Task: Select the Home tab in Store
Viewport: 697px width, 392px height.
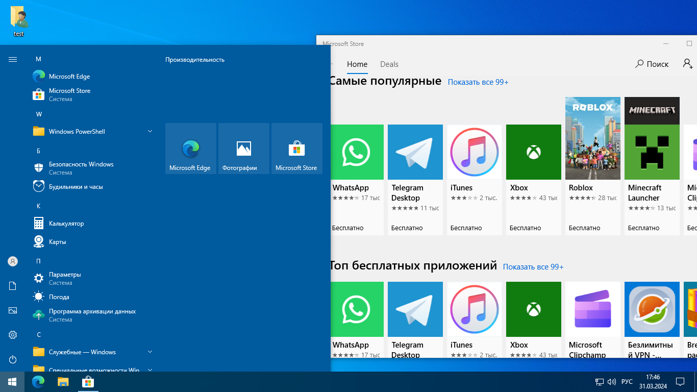Action: tap(357, 64)
